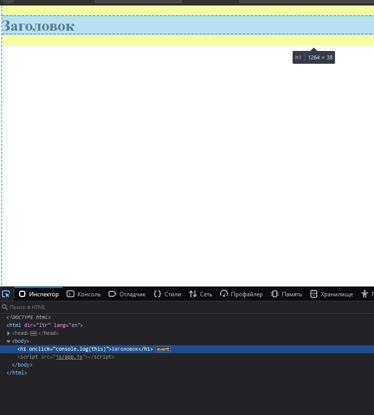Collapse the body node triangle
This screenshot has height=415, width=374.
8,341
